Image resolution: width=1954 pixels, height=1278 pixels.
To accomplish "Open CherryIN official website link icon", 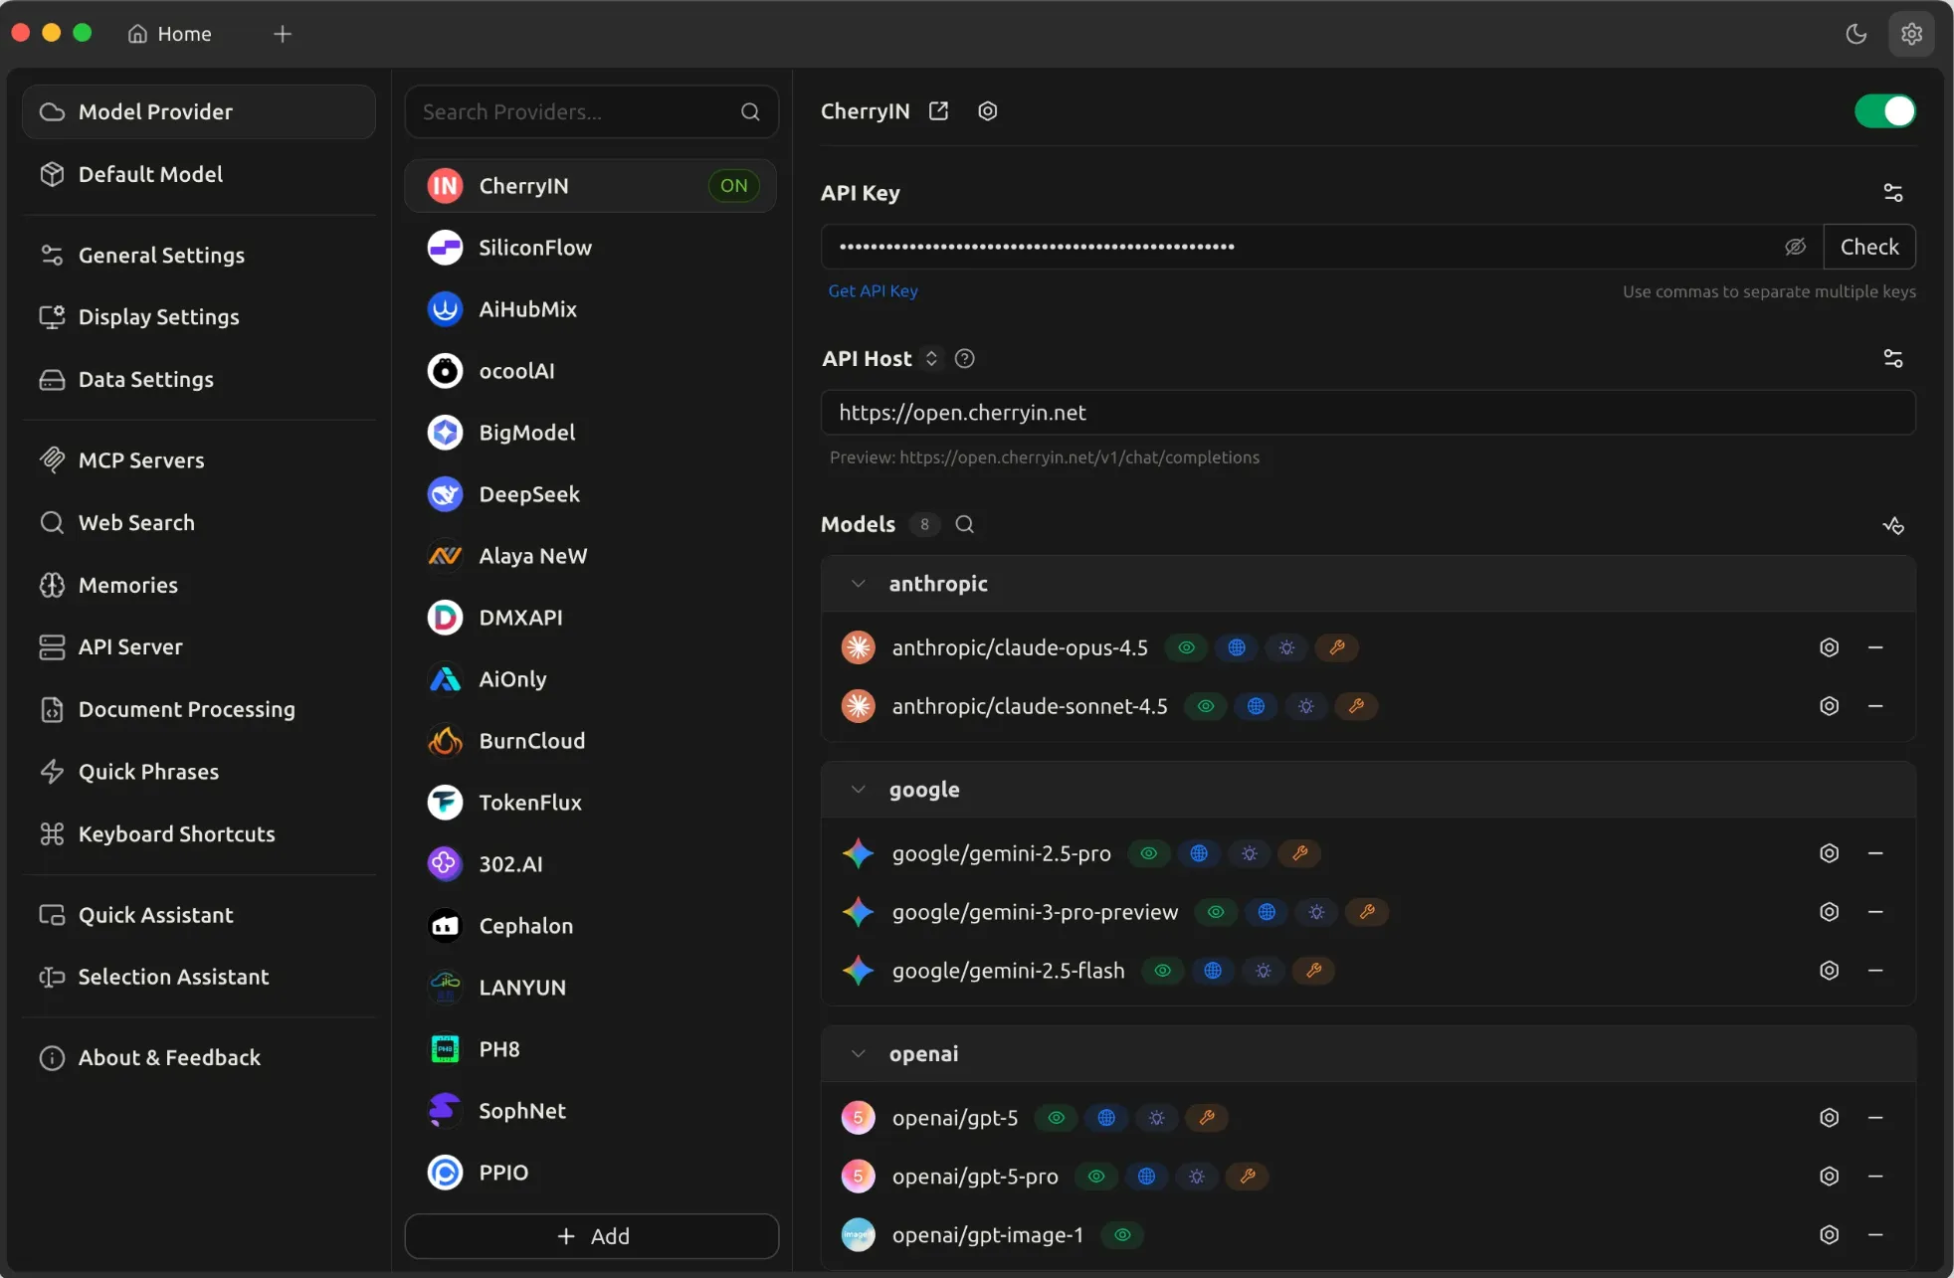I will (938, 111).
